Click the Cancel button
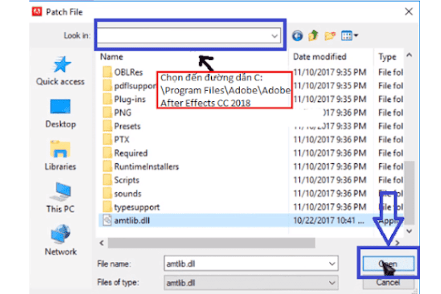This screenshot has width=441, height=294. 388,283
